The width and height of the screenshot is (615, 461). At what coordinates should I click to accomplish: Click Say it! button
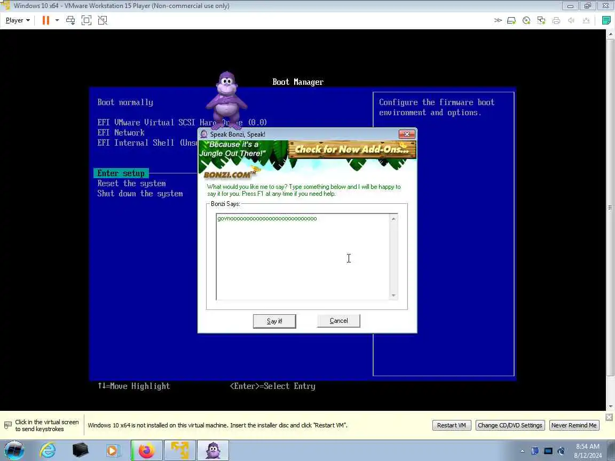point(274,321)
